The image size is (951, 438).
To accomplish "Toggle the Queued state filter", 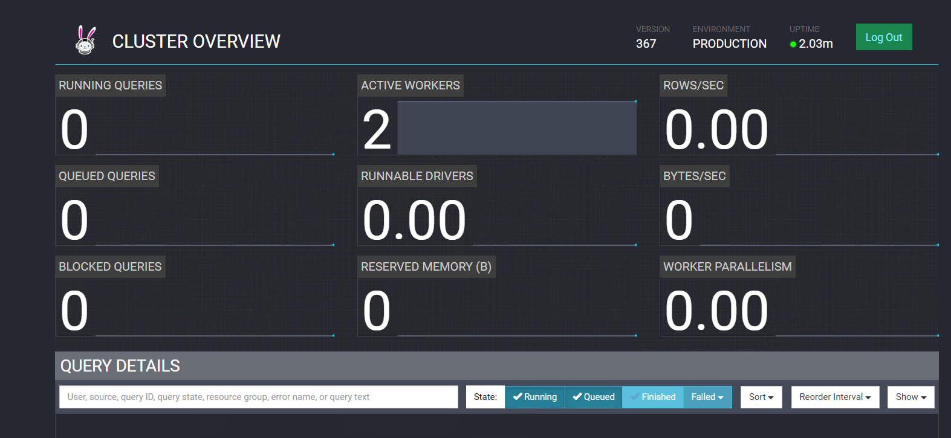I will click(x=593, y=397).
